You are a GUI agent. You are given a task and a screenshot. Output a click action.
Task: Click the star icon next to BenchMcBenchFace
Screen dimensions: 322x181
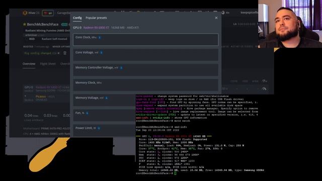(25, 24)
